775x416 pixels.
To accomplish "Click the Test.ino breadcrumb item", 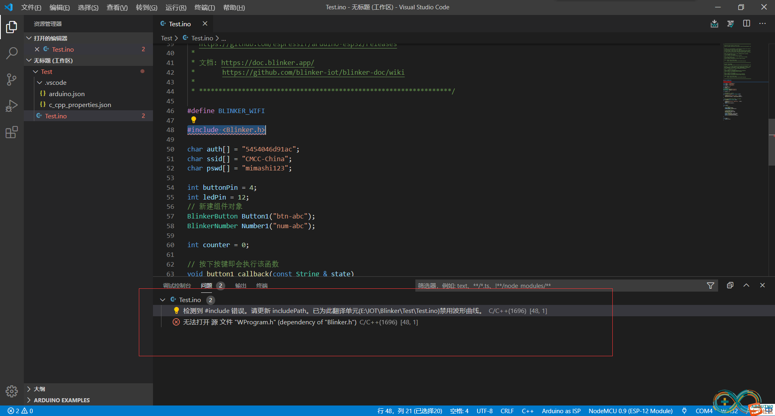I will tap(202, 38).
